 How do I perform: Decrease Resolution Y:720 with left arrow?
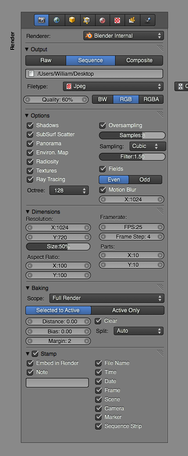click(x=29, y=237)
